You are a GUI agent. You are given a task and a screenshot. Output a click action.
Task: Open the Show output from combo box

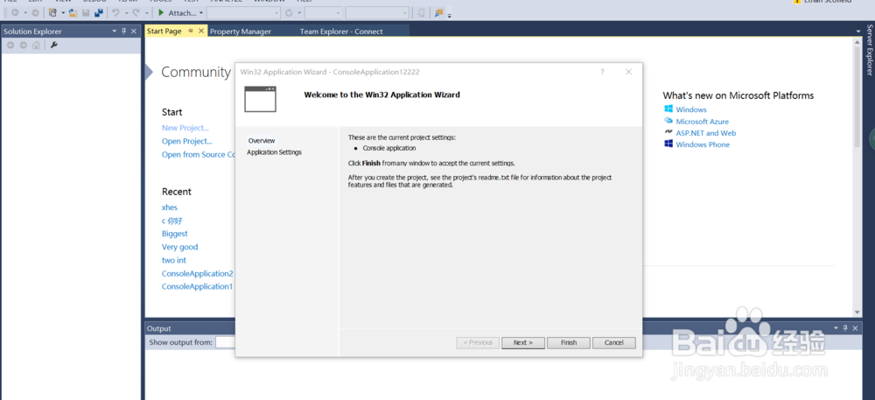click(x=226, y=342)
